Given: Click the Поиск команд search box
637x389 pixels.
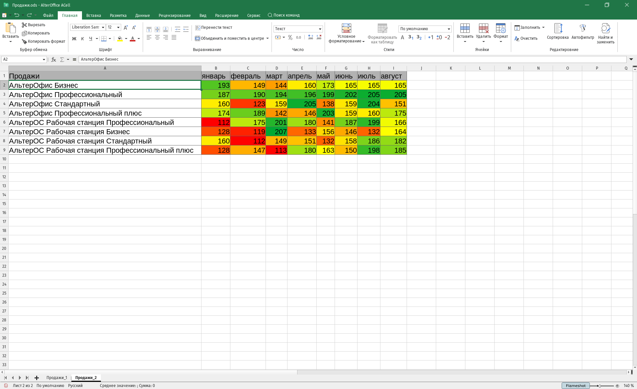Looking at the screenshot, I should tap(284, 15).
